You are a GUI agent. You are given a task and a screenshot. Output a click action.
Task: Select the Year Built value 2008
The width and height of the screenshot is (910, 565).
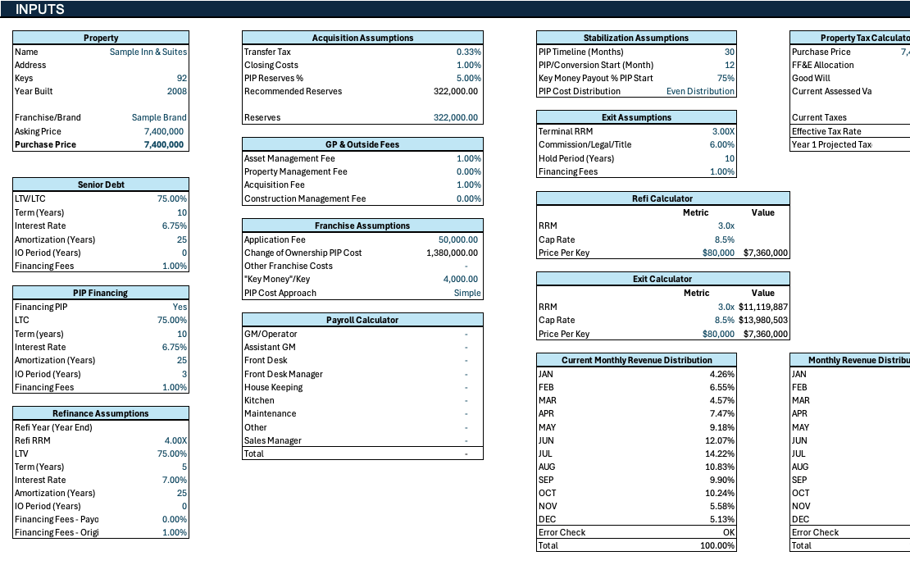pos(177,91)
